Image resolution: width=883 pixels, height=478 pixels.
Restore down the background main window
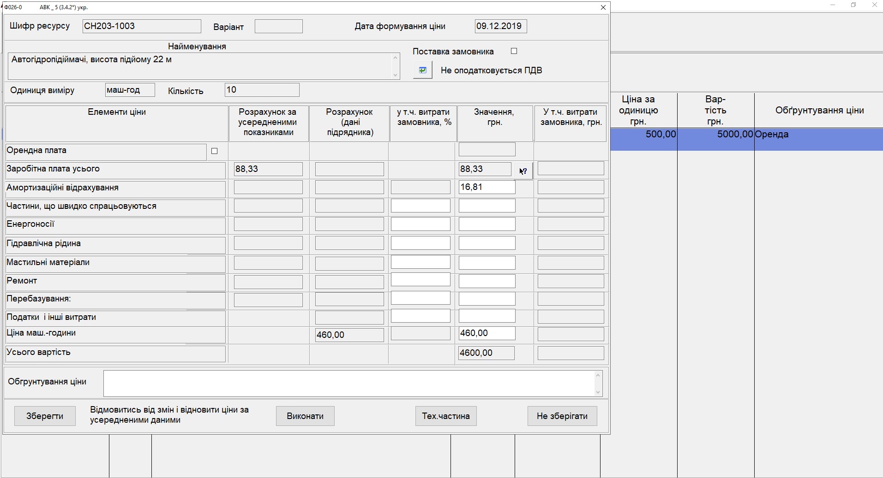pyautogui.click(x=853, y=5)
